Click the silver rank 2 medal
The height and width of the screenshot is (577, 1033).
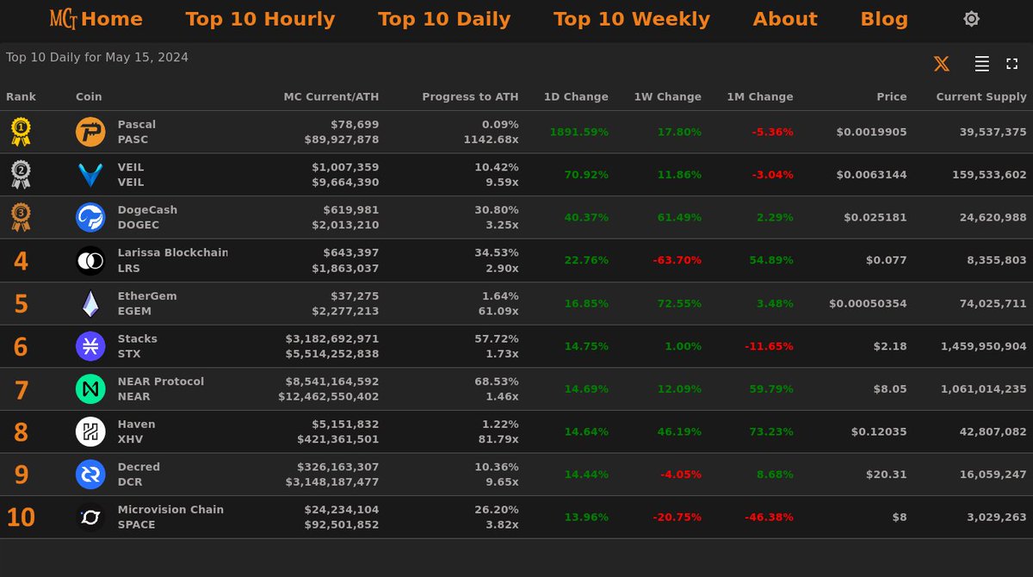[21, 175]
